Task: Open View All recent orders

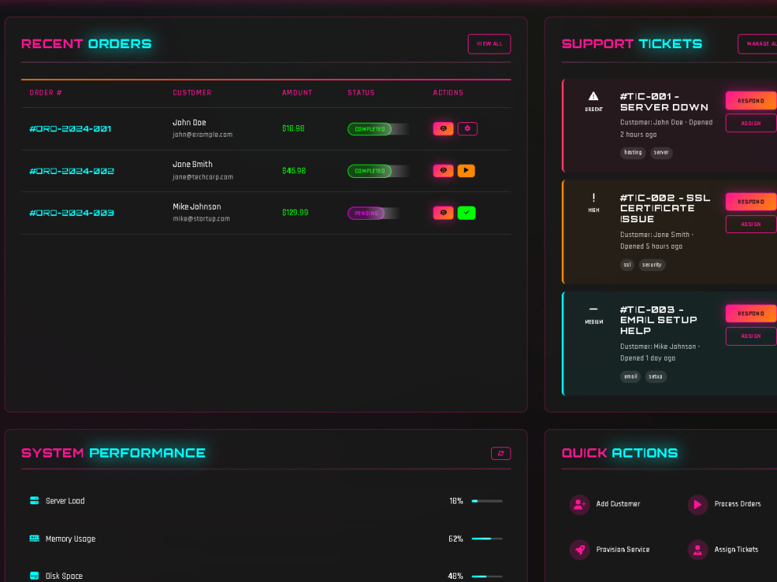Action: tap(489, 44)
